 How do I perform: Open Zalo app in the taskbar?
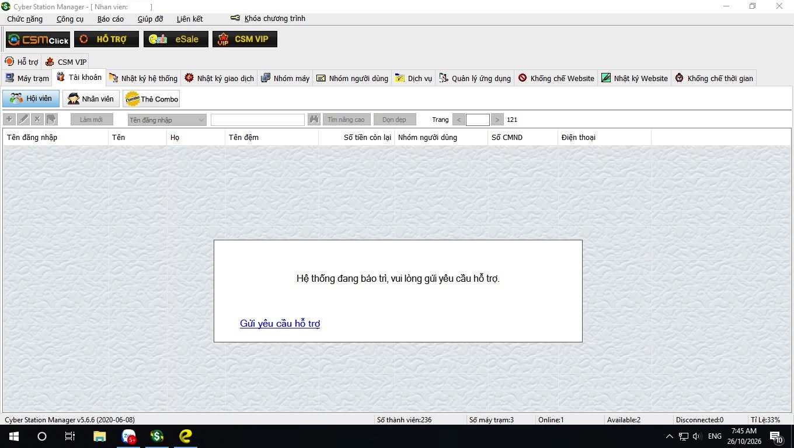pyautogui.click(x=128, y=436)
